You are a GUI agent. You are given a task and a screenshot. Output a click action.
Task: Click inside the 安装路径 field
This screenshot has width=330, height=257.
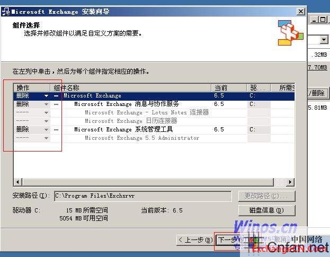coord(142,196)
